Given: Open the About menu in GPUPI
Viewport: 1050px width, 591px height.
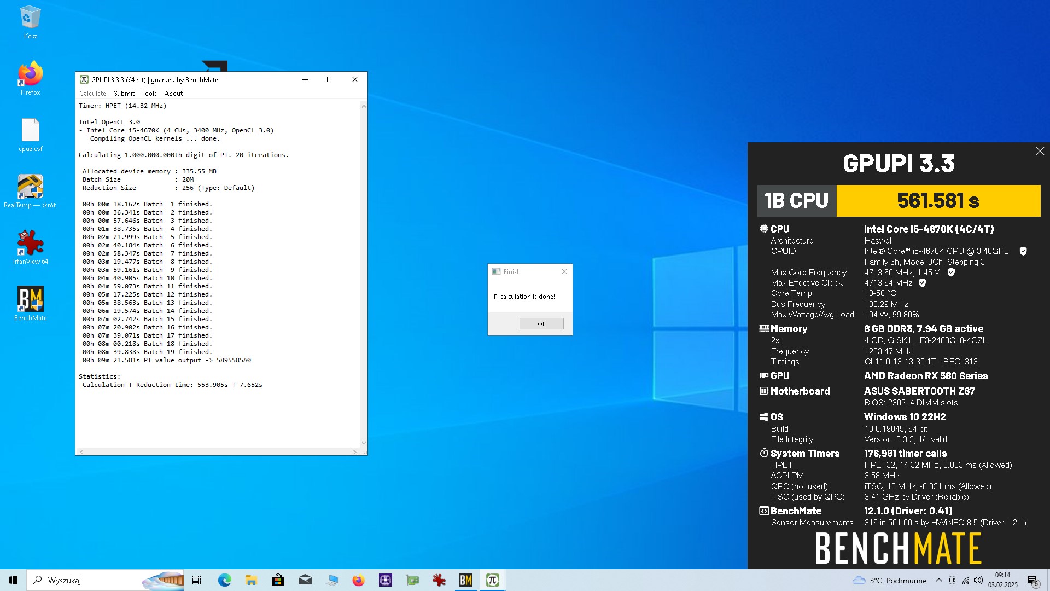Looking at the screenshot, I should 173,94.
